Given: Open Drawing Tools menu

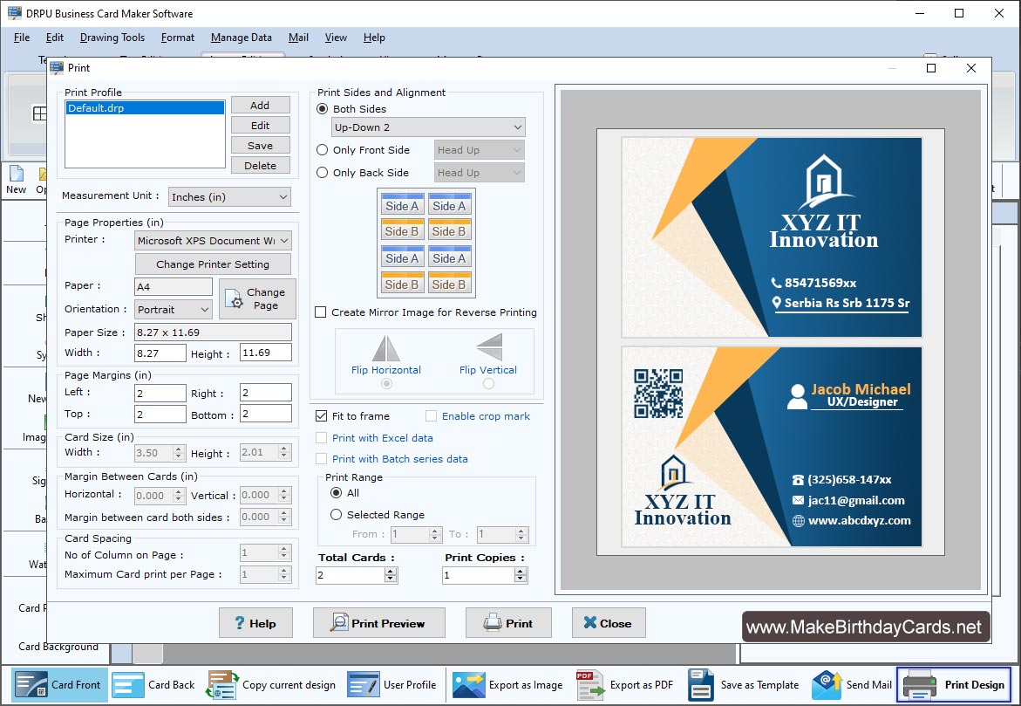Looking at the screenshot, I should (x=112, y=38).
